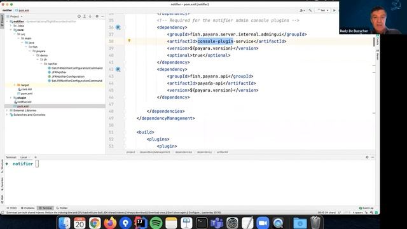Image resolution: width=407 pixels, height=229 pixels.
Task: Open Finder from the dock
Action: pos(64,223)
